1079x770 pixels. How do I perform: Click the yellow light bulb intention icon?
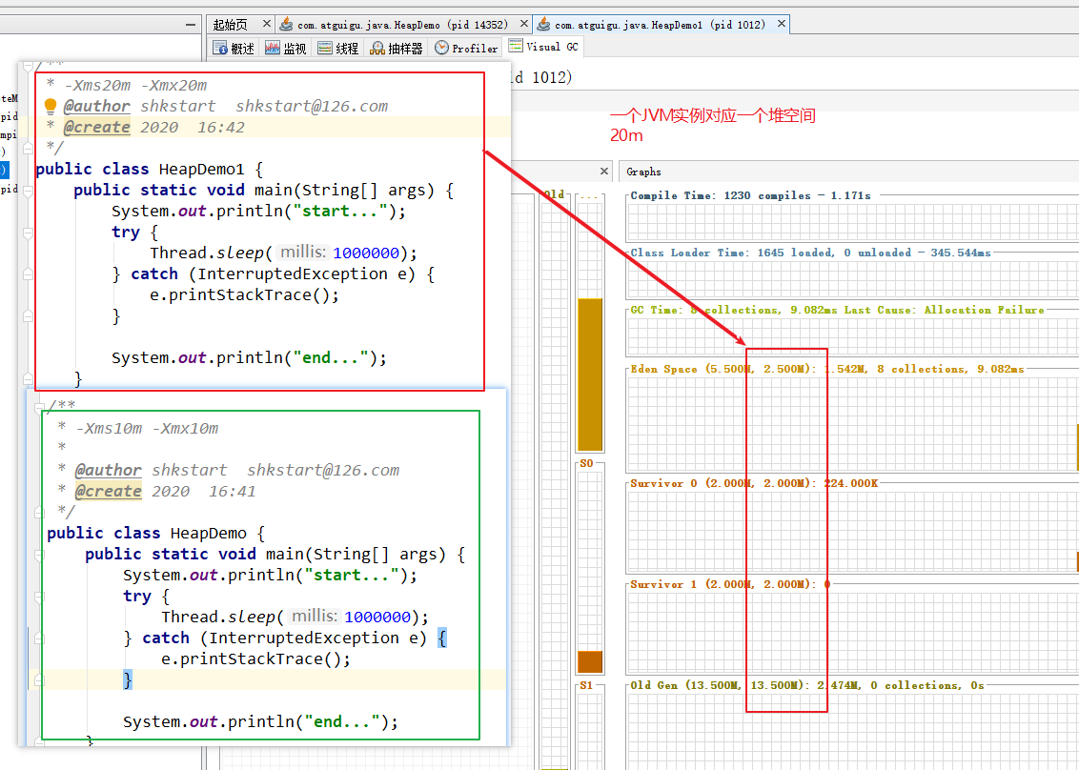(x=51, y=106)
